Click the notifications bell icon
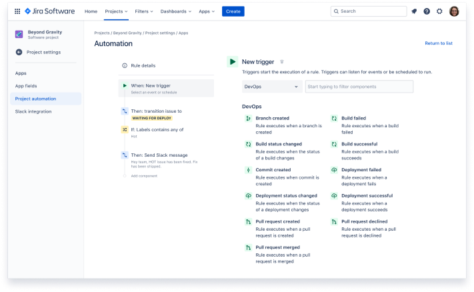 click(x=414, y=11)
